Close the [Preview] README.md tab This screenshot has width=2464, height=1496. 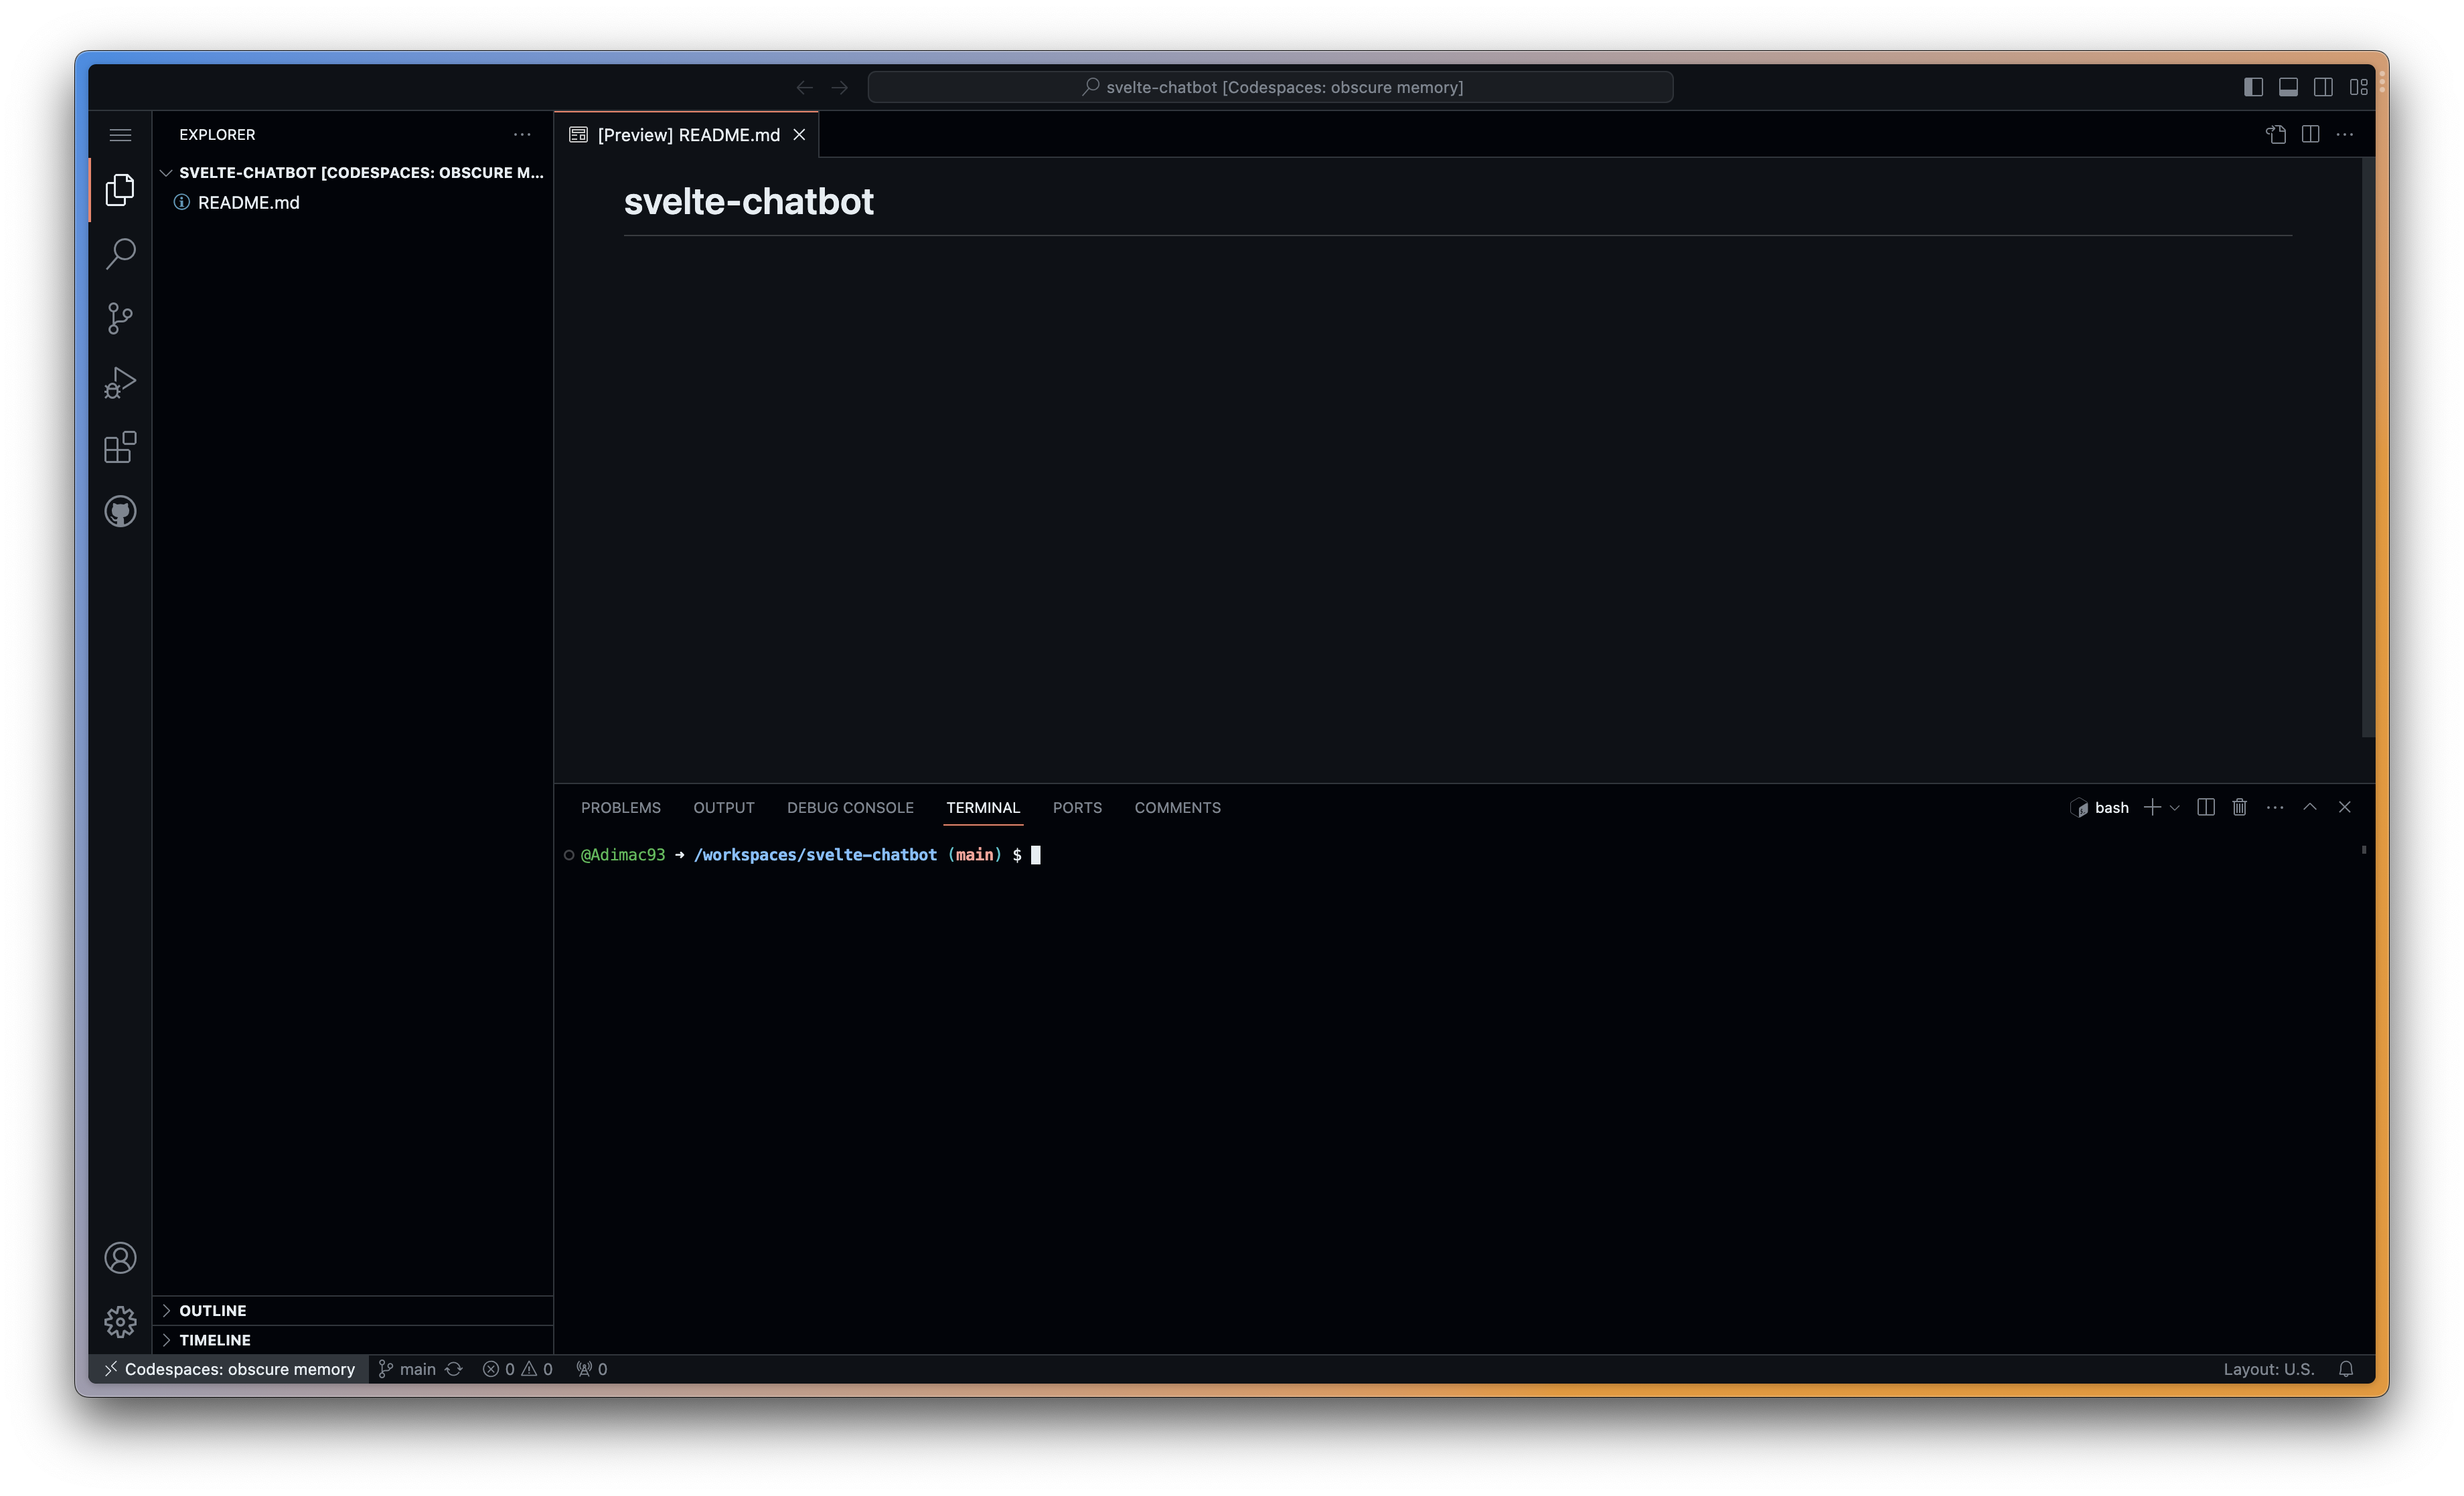click(799, 135)
